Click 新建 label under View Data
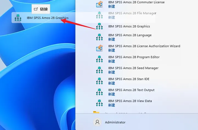This screenshot has width=198, height=130. point(112,105)
